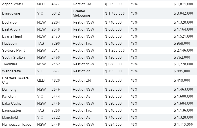Select the Nambucca Heads row name

17,124
